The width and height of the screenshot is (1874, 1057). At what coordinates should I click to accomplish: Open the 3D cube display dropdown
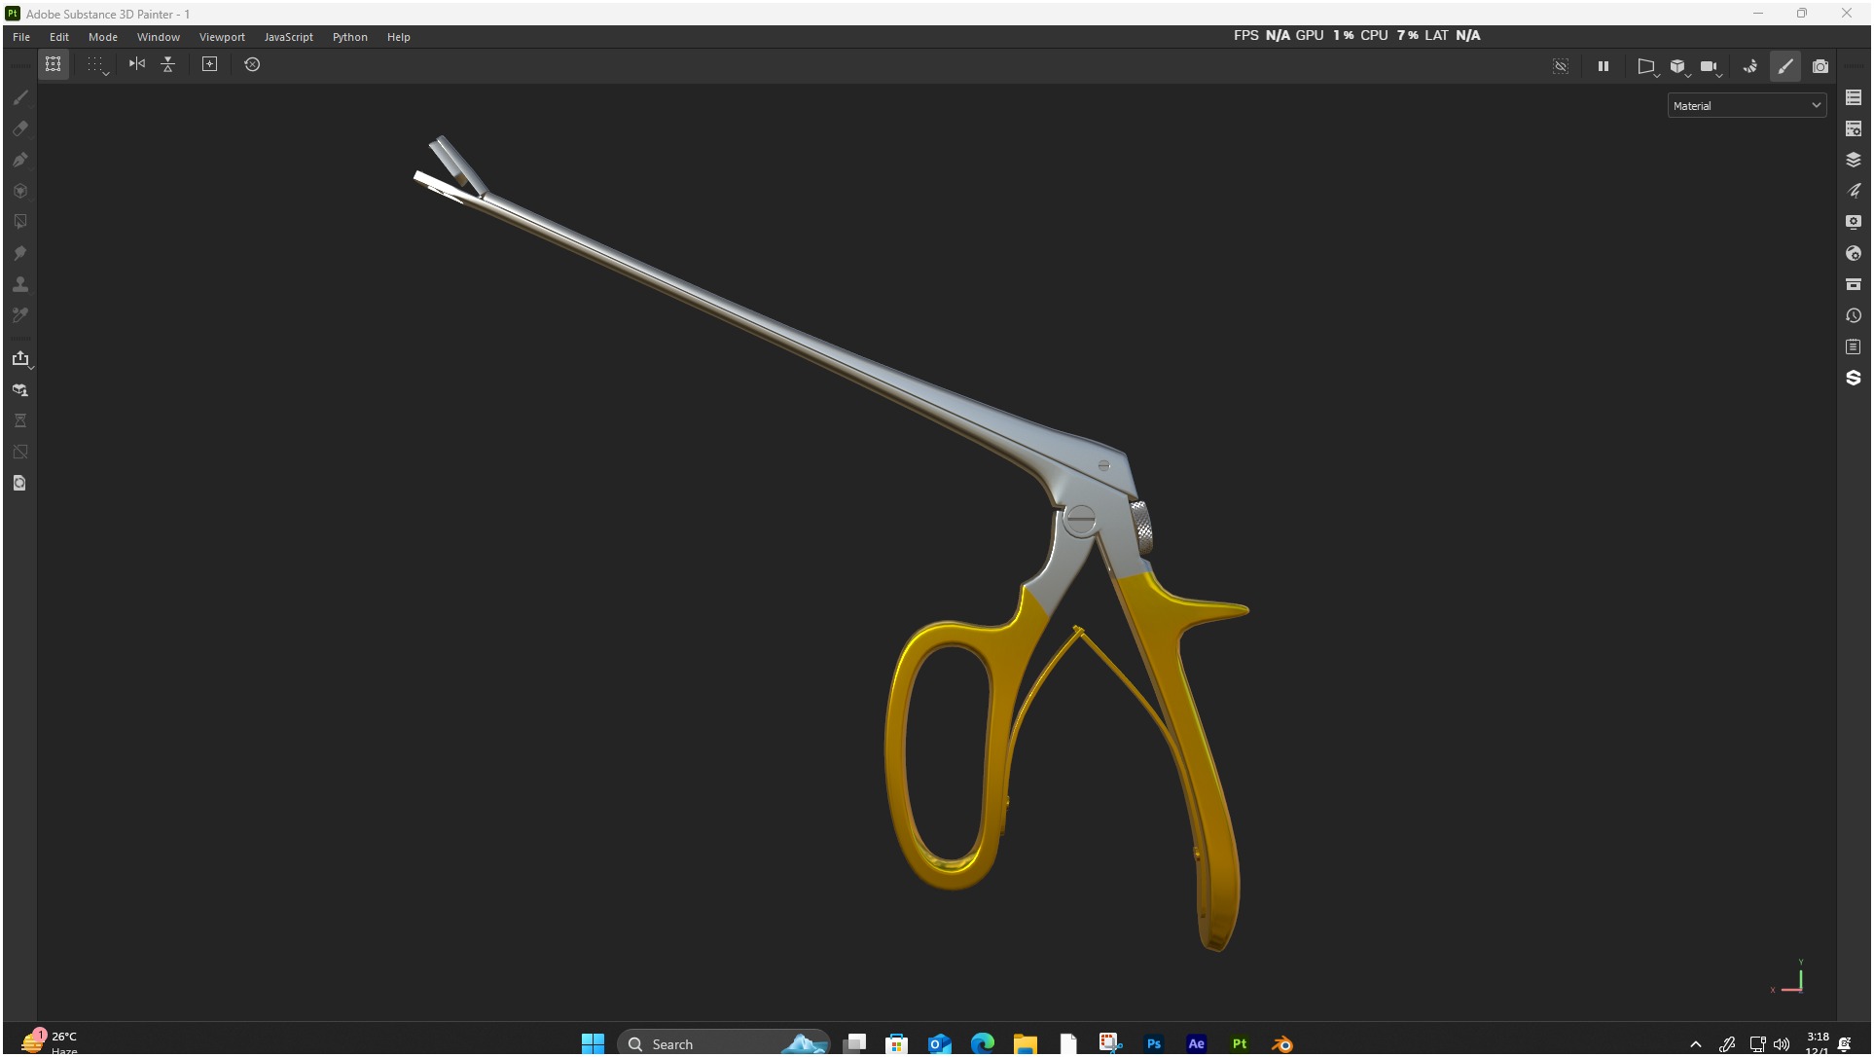tap(1679, 66)
